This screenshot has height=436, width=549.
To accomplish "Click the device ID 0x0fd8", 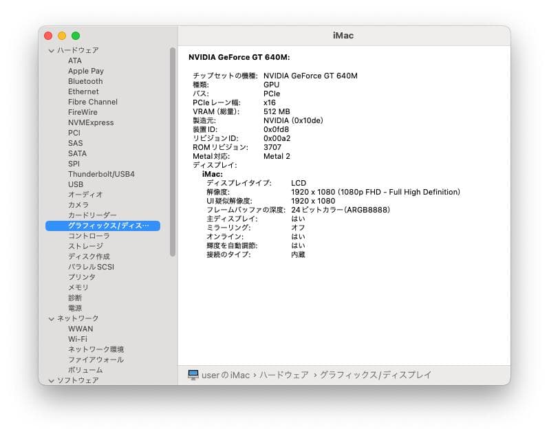I will 277,129.
